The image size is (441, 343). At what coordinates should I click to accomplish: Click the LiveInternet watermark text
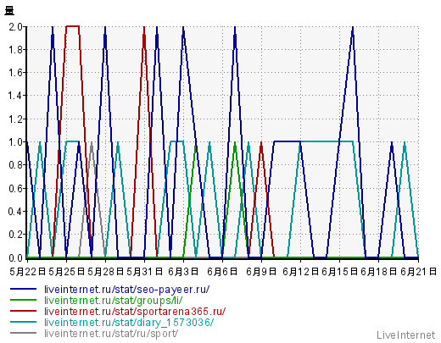(x=406, y=335)
